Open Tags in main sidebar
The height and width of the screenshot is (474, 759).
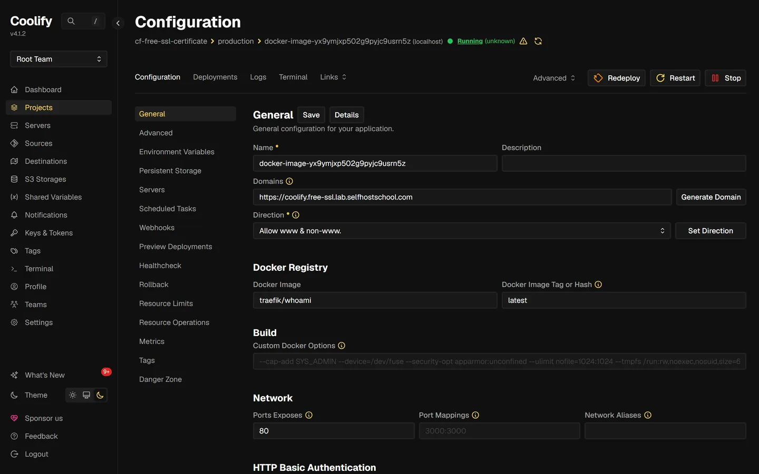click(59, 251)
